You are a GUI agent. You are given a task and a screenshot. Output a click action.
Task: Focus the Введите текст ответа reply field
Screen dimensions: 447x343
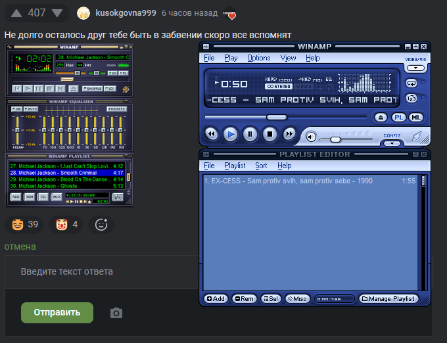point(103,272)
